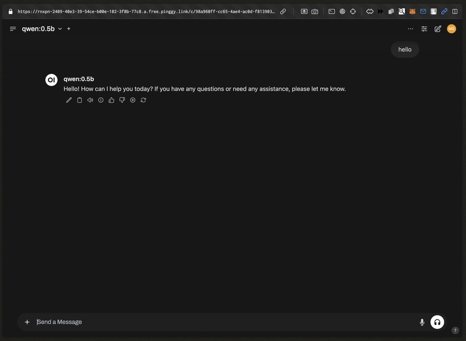Open the attachment plus menu beside message input
The image size is (466, 341).
[x=27, y=322]
